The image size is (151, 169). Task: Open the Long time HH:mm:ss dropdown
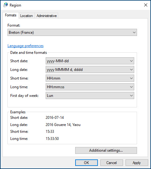tap(90, 87)
